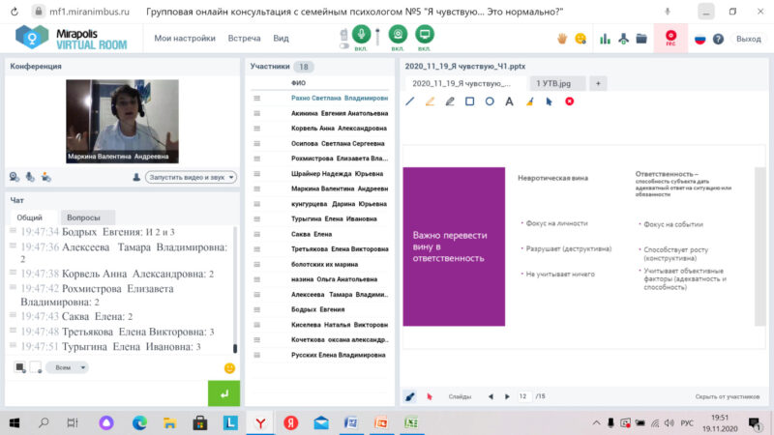Open the chat emoji picker
Viewport: 774px width, 435px height.
coord(229,368)
